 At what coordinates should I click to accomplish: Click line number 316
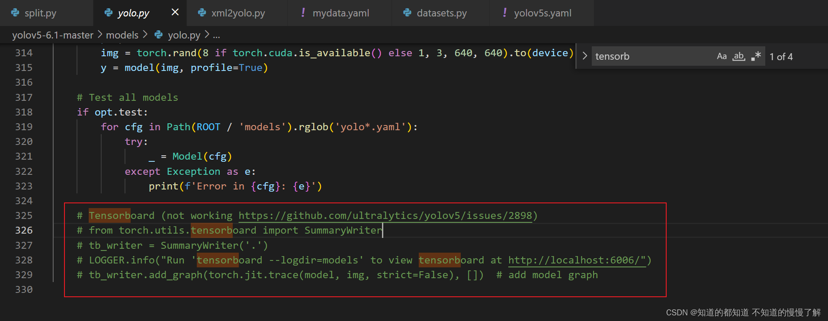(24, 82)
